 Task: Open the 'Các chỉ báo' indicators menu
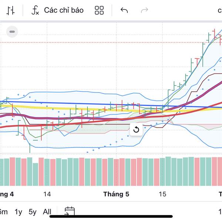[x=64, y=10]
